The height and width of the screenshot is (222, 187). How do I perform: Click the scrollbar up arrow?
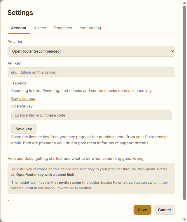click(184, 3)
